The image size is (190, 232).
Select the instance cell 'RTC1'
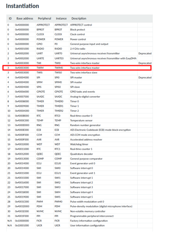[x=57, y=149]
